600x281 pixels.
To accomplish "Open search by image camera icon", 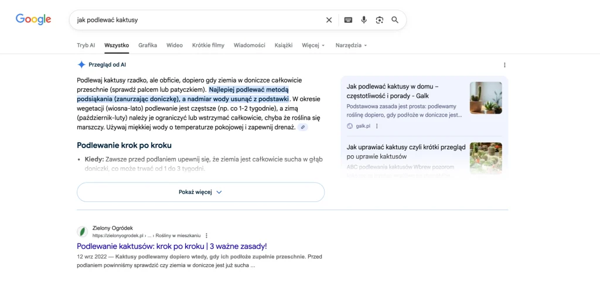I will point(379,20).
